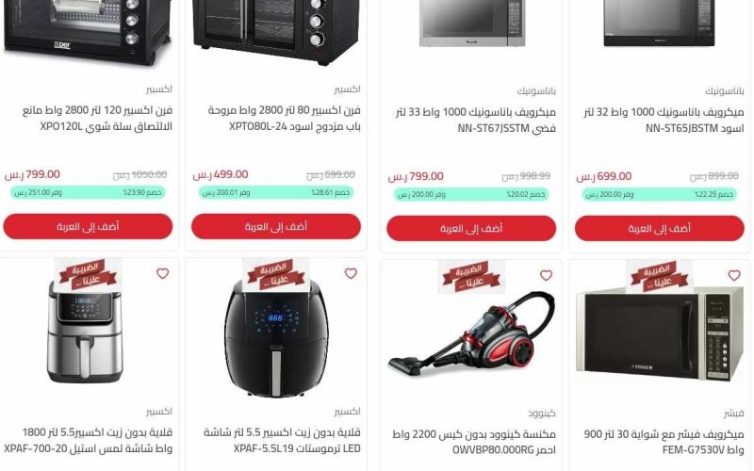The height and width of the screenshot is (471, 754).
Task: Add Xper 120 liter oven to cart
Action: point(88,226)
